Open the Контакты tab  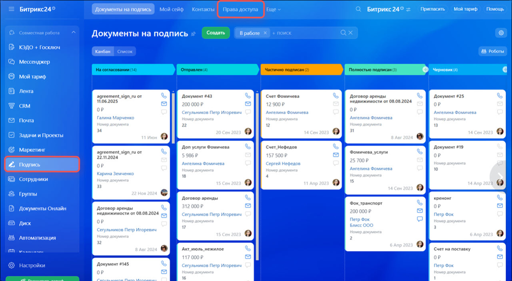tap(203, 9)
